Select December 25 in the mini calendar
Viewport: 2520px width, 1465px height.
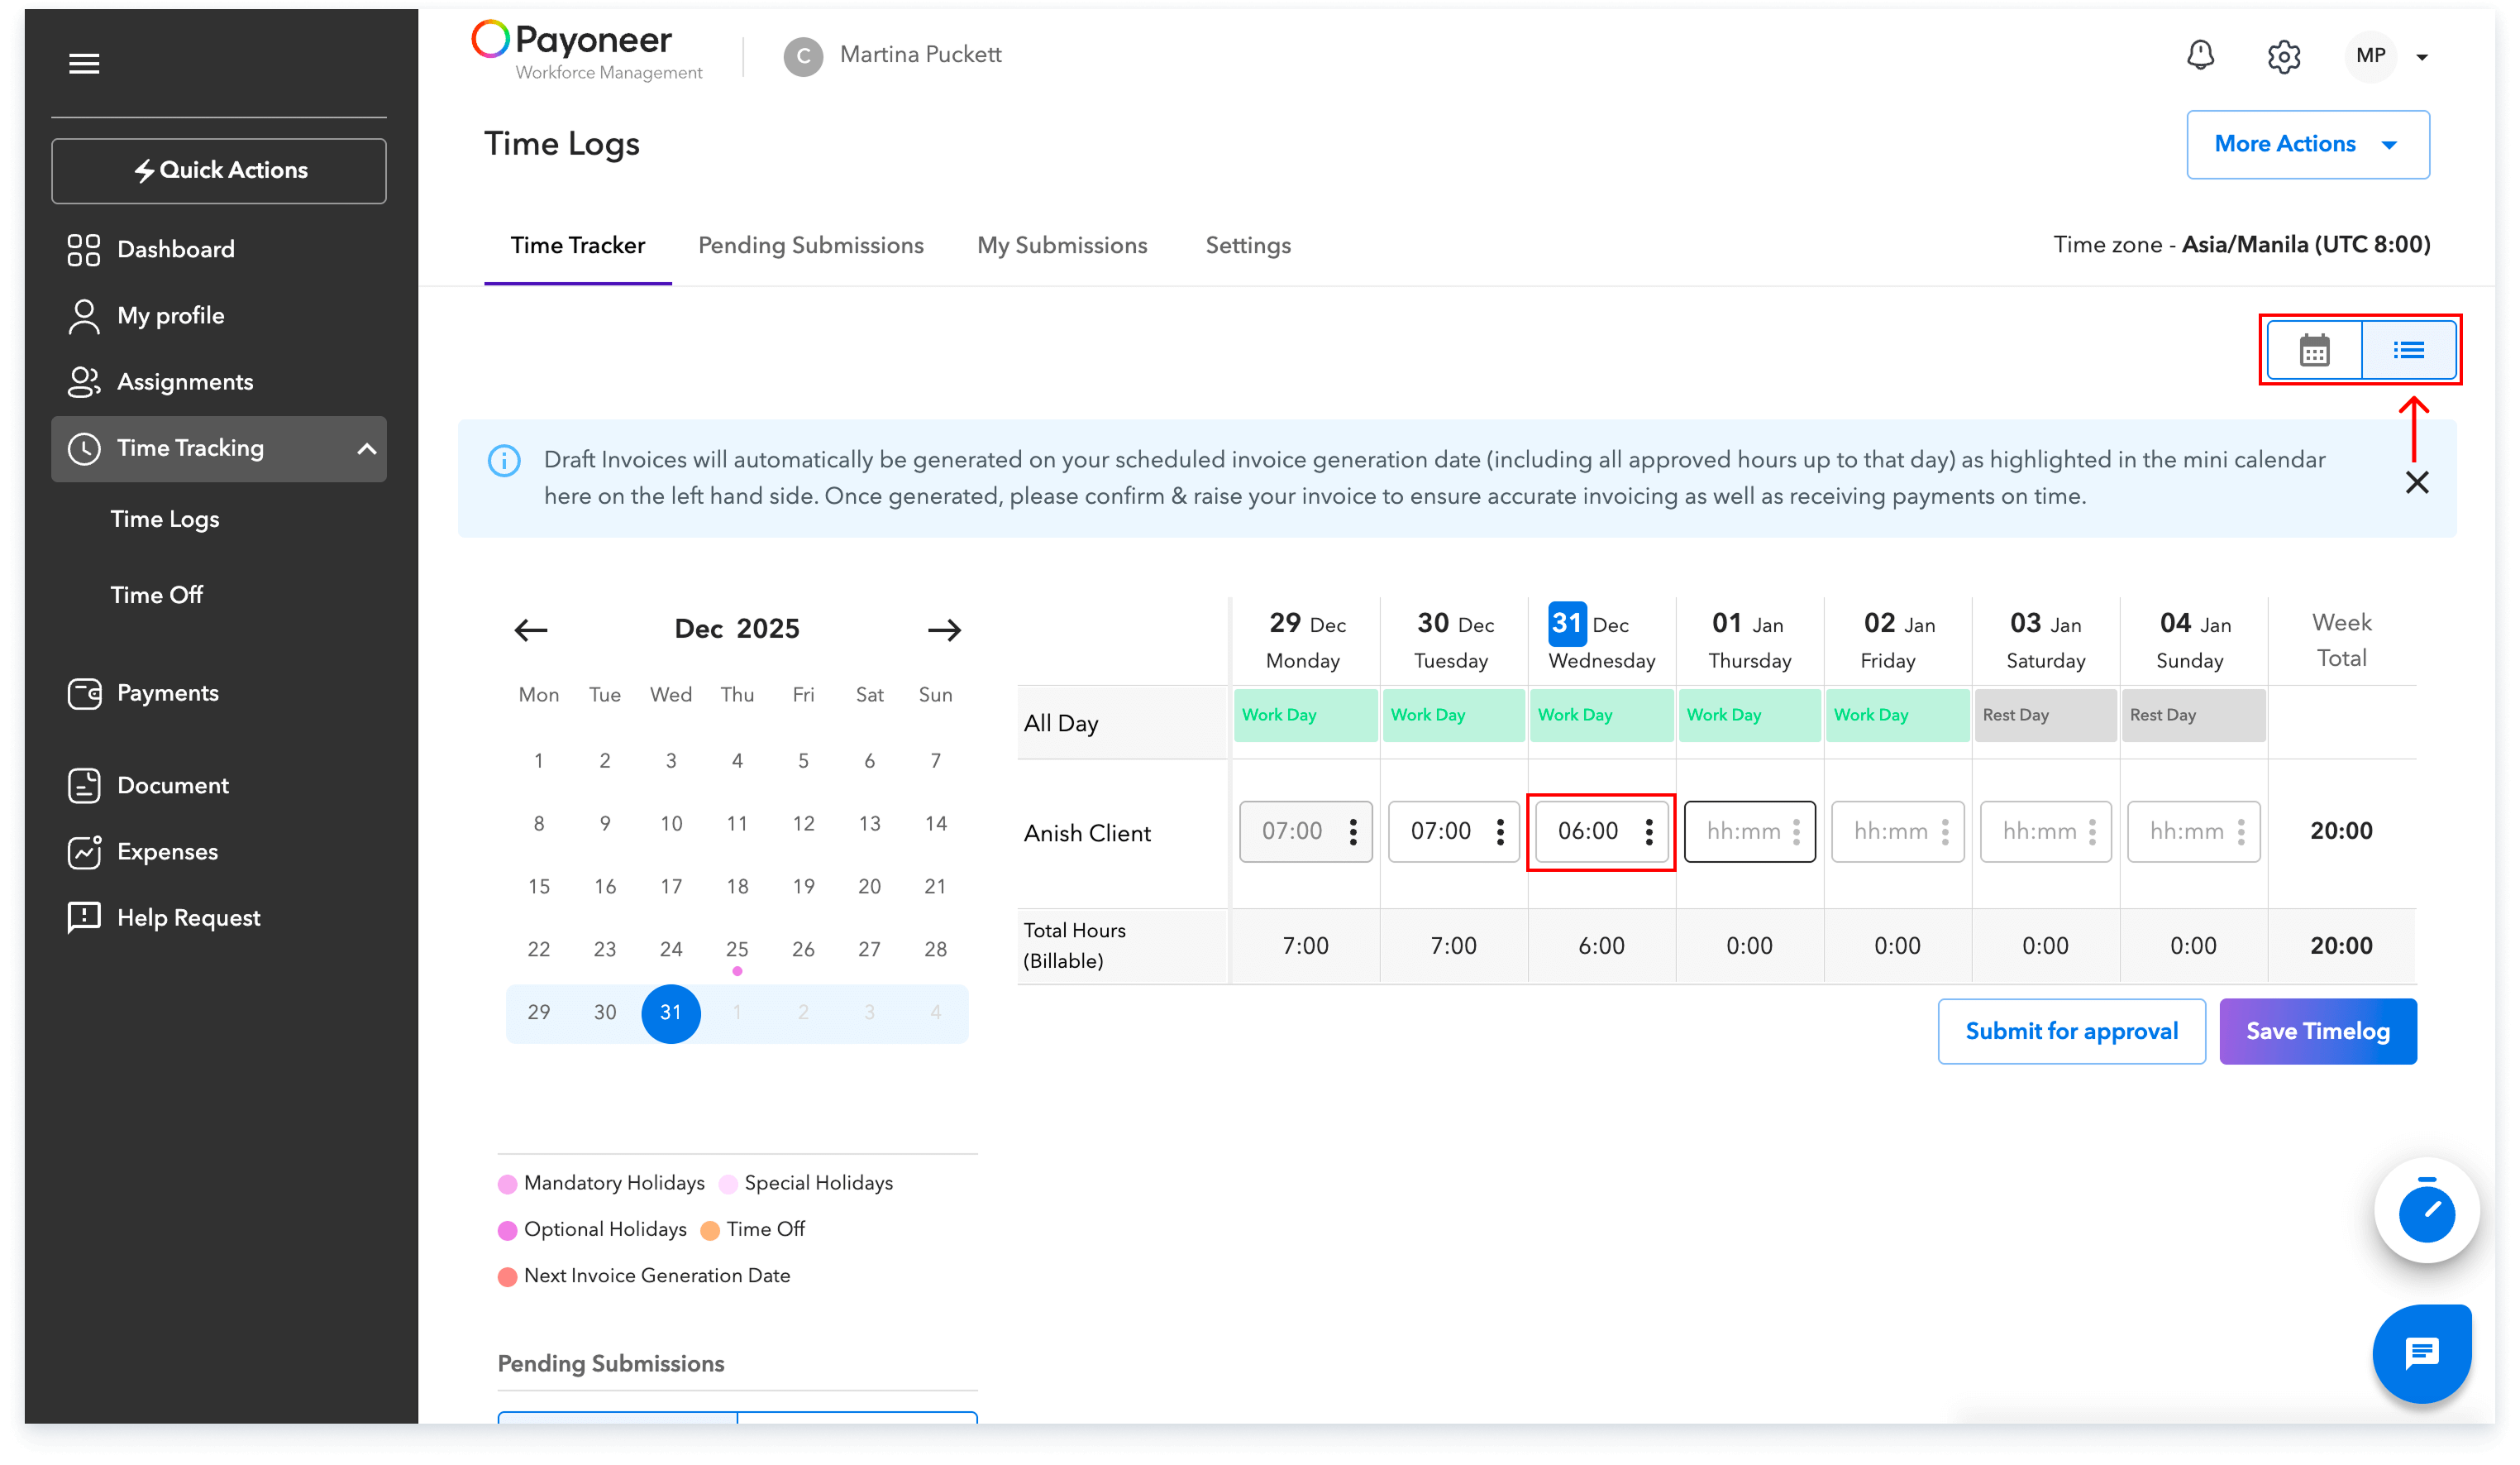[737, 949]
